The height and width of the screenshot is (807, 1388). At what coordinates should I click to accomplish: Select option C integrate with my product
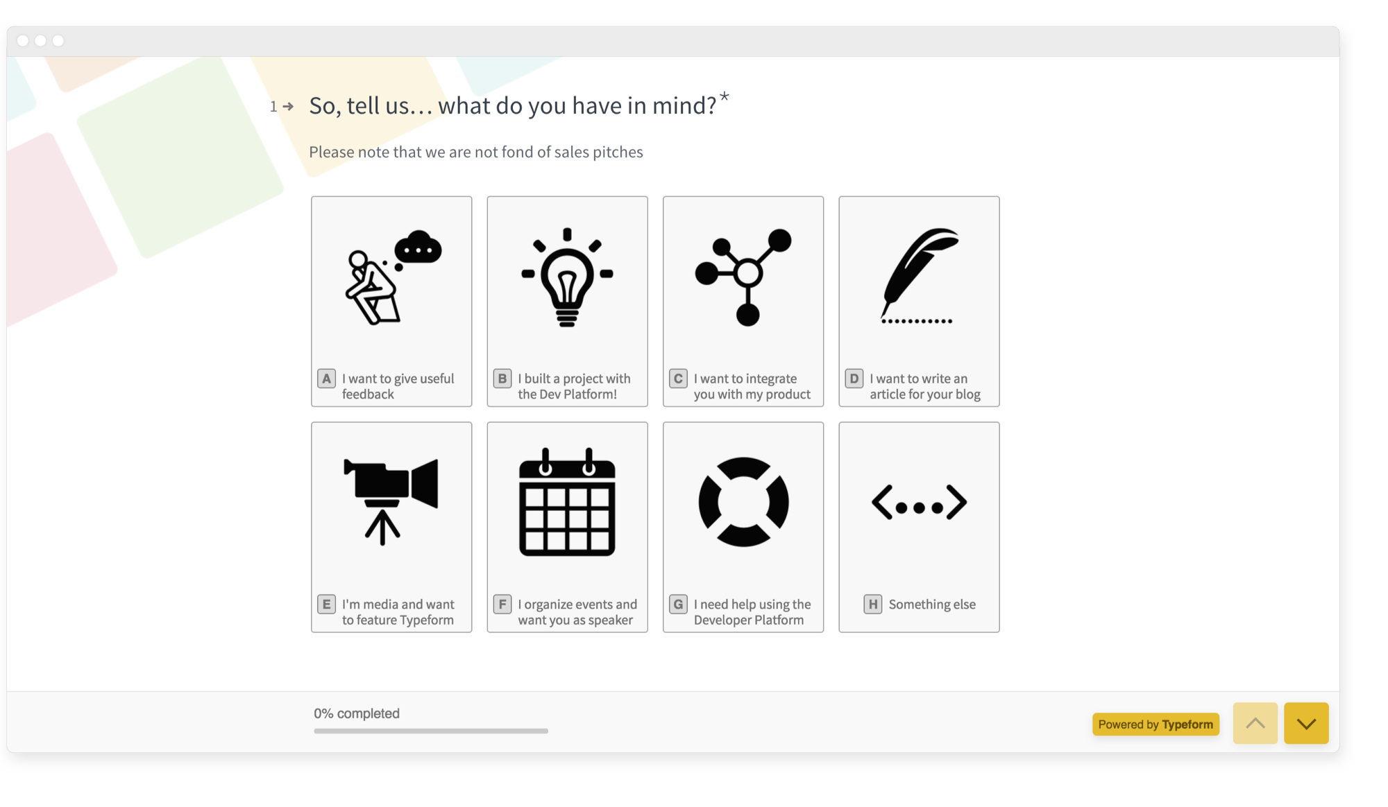coord(743,301)
